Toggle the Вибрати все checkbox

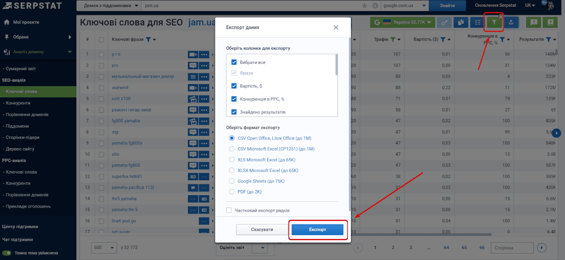click(234, 62)
